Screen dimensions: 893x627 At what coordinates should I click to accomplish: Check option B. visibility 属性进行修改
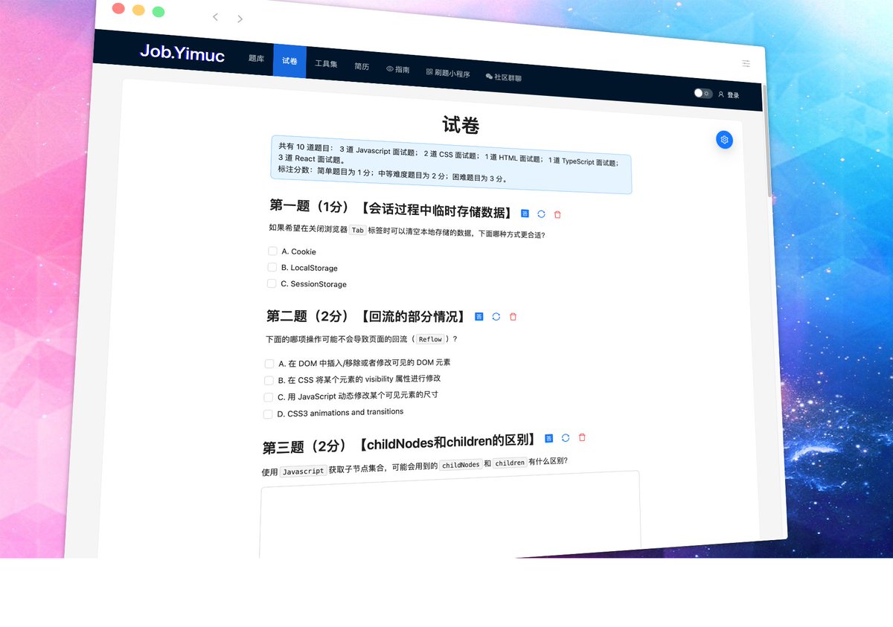point(269,380)
